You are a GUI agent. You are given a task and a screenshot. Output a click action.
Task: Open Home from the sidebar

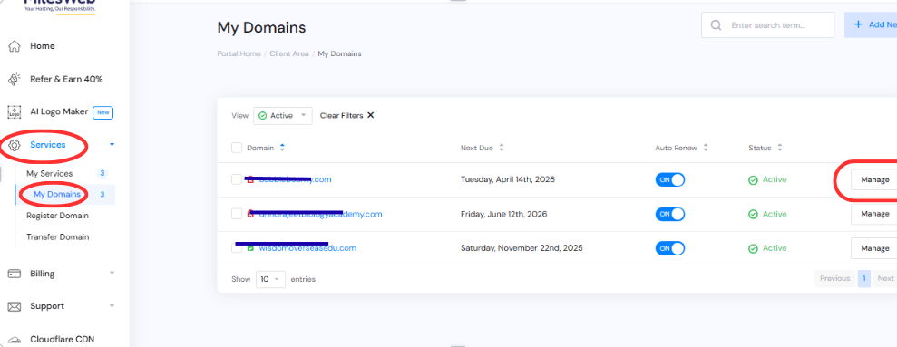43,45
